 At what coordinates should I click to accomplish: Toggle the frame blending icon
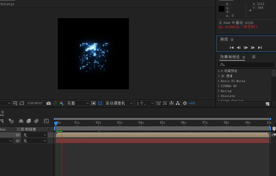tap(28, 121)
